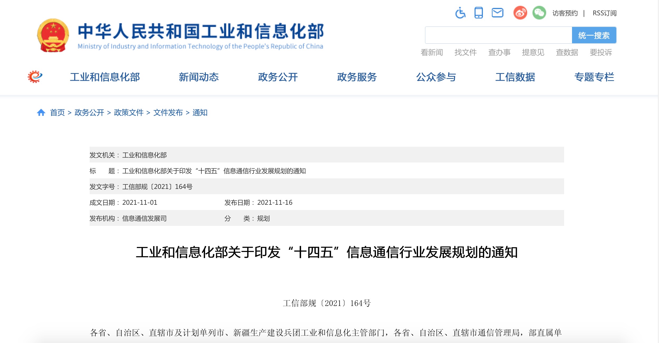
Task: Click the email envelope icon
Action: pos(497,13)
